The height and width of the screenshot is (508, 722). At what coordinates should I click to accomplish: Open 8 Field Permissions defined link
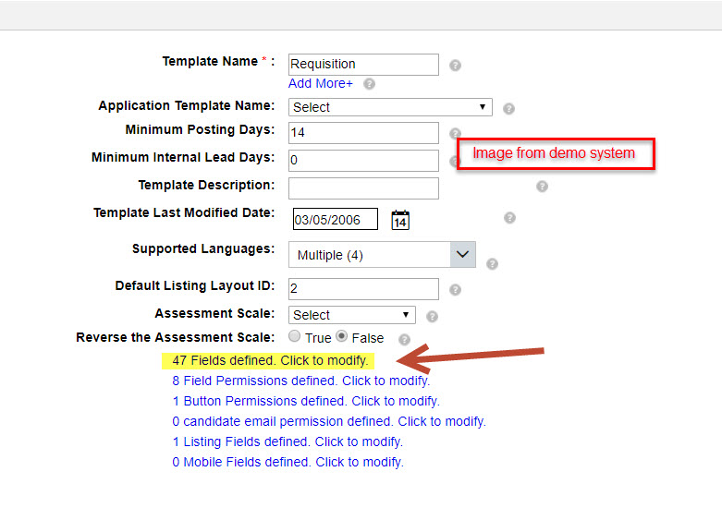tap(301, 381)
